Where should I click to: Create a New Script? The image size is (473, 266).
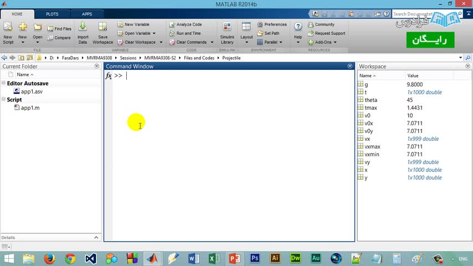point(8,33)
